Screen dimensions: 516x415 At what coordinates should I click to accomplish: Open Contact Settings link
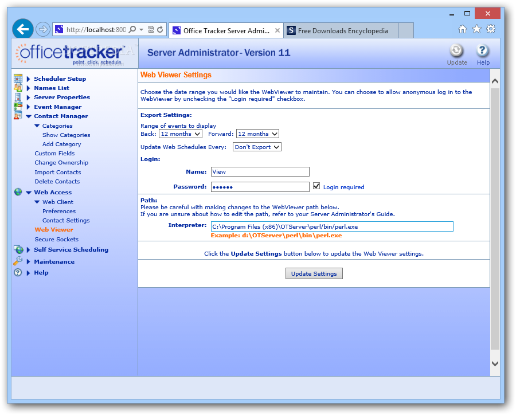(66, 221)
